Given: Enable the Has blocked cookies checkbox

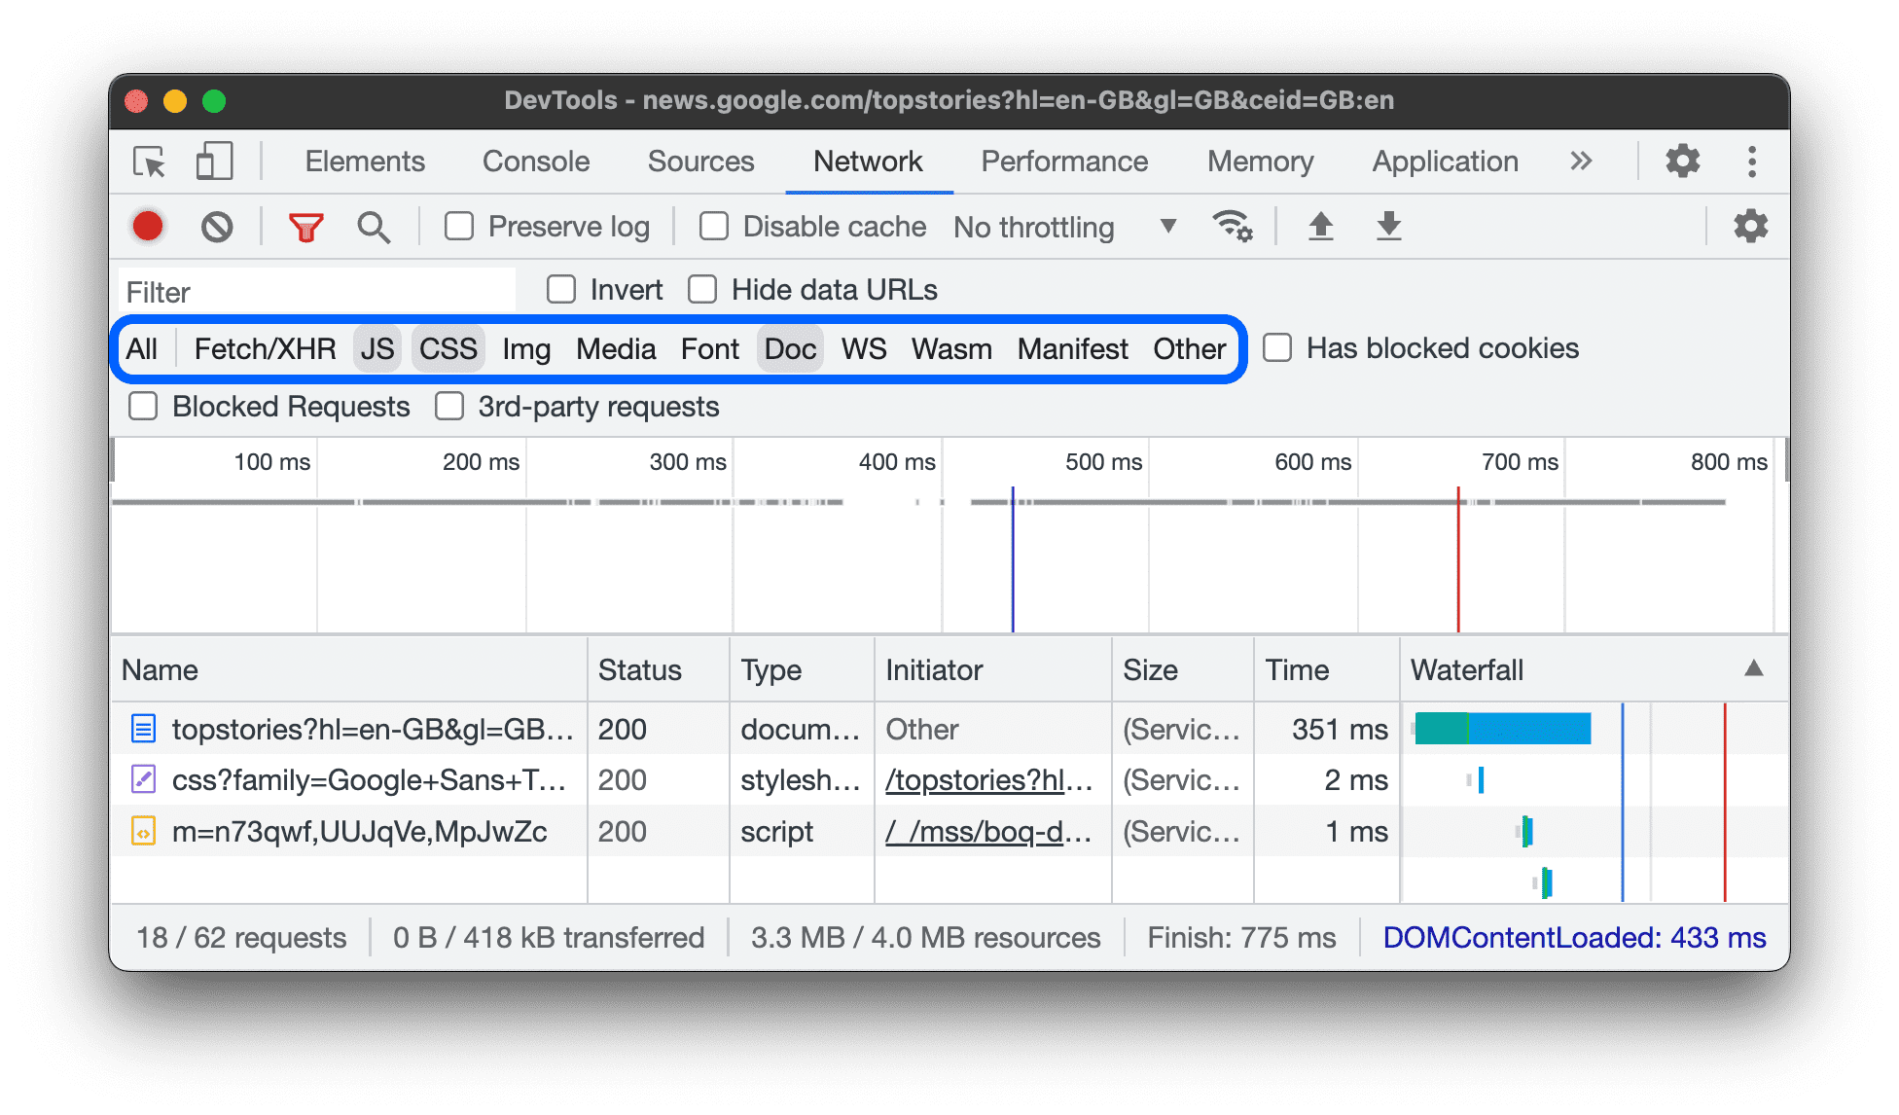Looking at the screenshot, I should pos(1276,349).
